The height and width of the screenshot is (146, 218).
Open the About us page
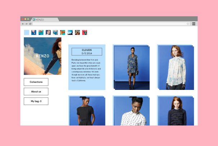point(36,92)
